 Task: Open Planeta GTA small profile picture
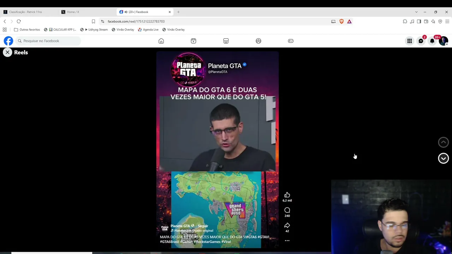(165, 228)
